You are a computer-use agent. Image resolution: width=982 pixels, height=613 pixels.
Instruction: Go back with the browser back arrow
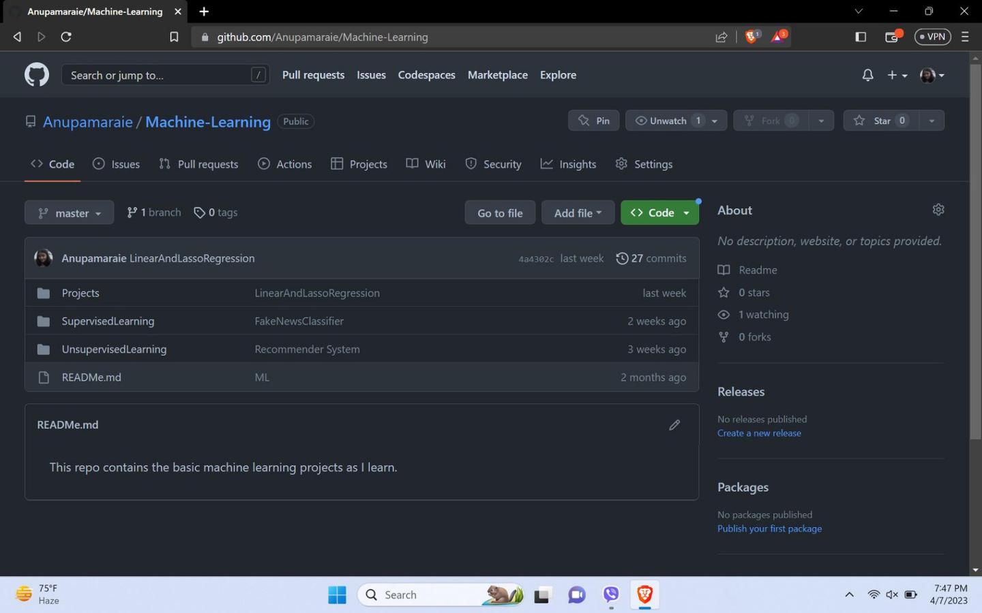point(17,37)
